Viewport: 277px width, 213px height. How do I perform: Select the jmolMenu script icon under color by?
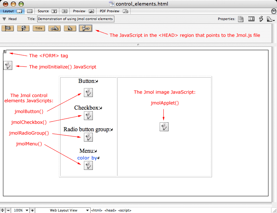pyautogui.click(x=88, y=166)
